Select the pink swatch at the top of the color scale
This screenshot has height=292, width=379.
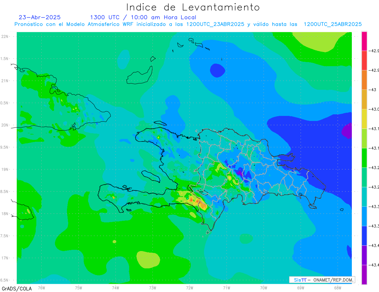(364, 41)
